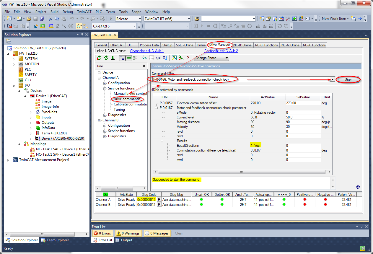The height and width of the screenshot is (254, 373).
Task: Click the Restart TwinCAT Run Mode icon
Action: pos(42,26)
